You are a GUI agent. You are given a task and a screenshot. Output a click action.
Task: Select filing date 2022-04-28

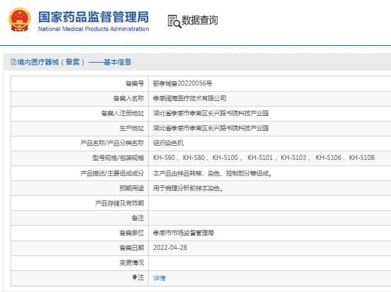(x=170, y=247)
